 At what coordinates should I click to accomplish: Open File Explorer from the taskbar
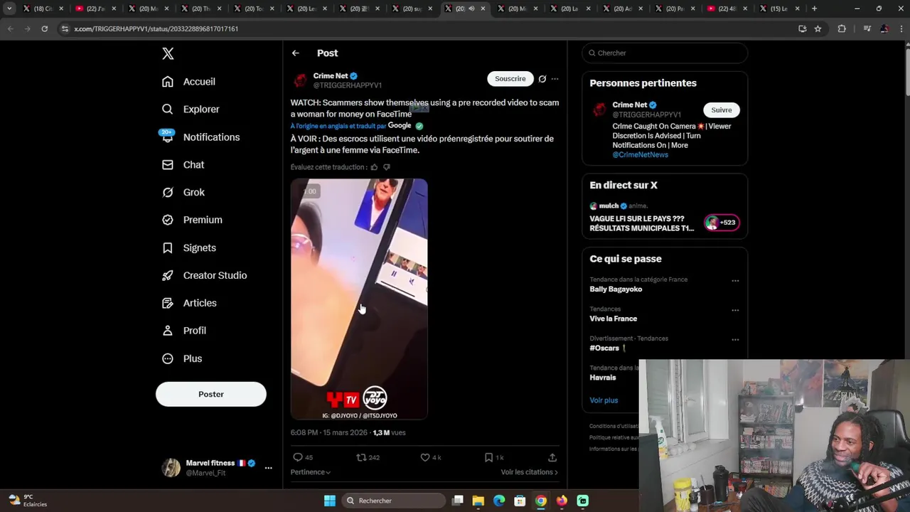click(x=478, y=501)
